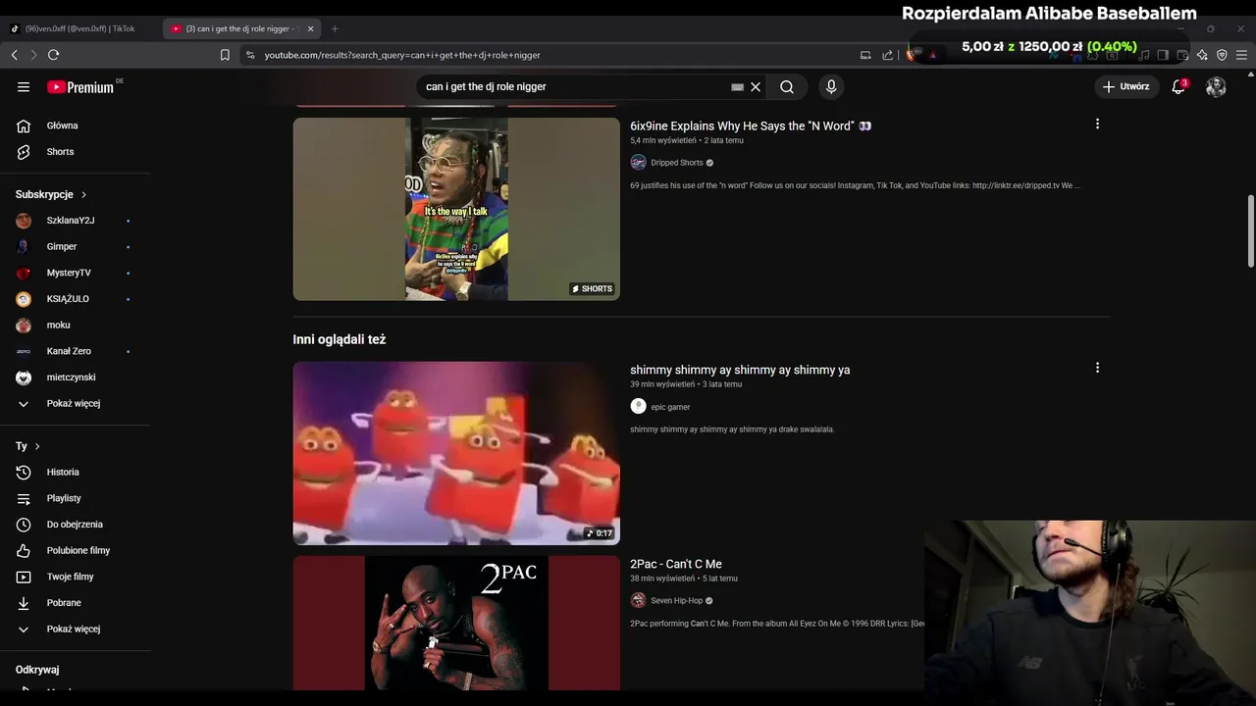Open a new browser tab

[x=335, y=28]
